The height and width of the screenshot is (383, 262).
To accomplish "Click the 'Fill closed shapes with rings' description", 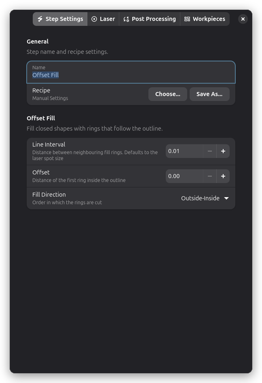I will [95, 128].
